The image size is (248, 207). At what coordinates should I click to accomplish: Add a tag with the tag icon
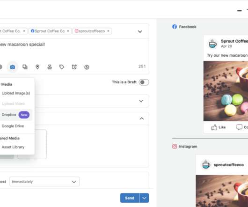click(x=62, y=67)
